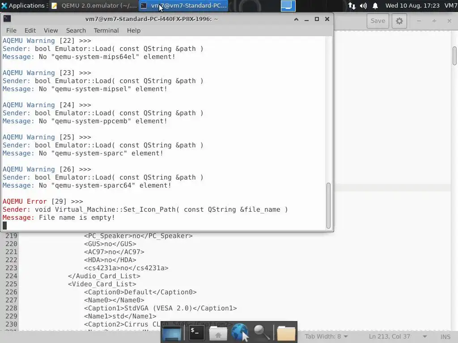
Task: Click the message mentioning qemu-system-mipsel
Action: click(x=85, y=89)
